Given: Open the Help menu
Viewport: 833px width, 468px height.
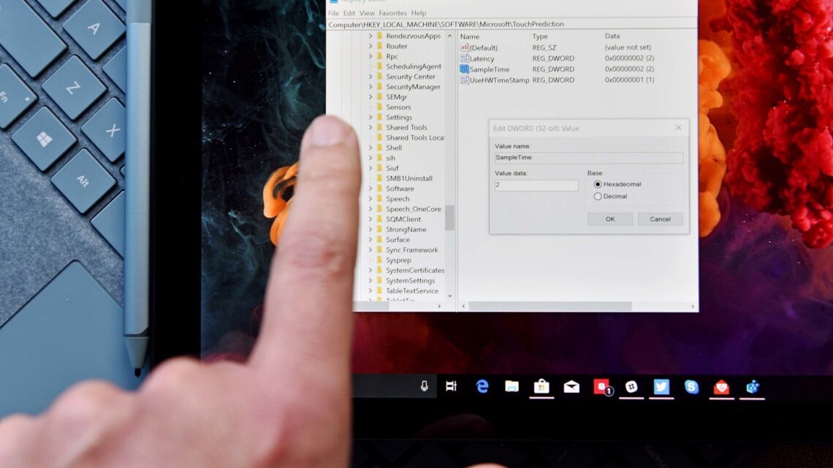Looking at the screenshot, I should 419,12.
